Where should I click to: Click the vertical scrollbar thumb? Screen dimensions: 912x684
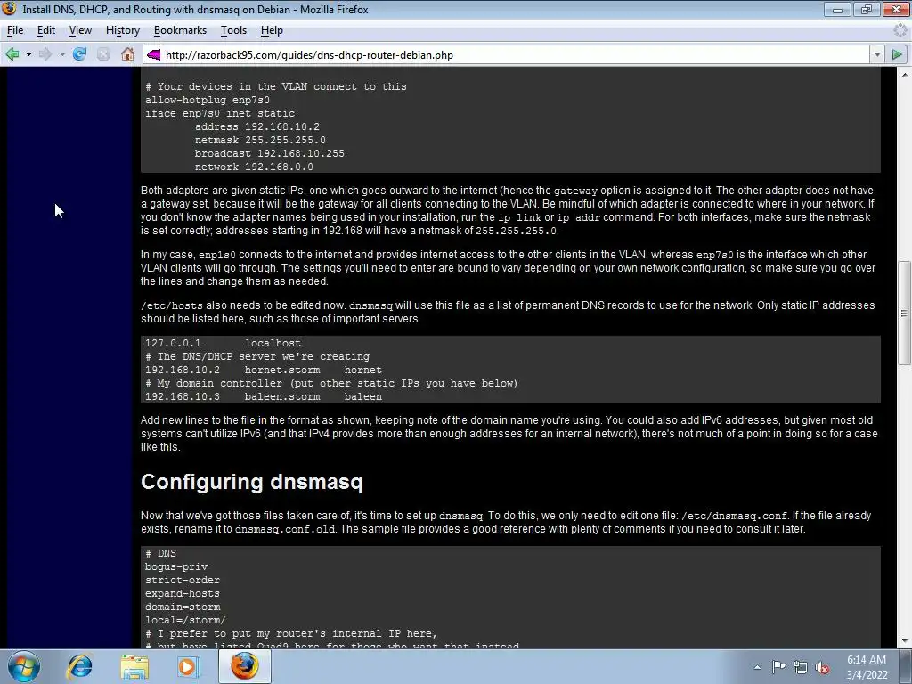click(905, 313)
